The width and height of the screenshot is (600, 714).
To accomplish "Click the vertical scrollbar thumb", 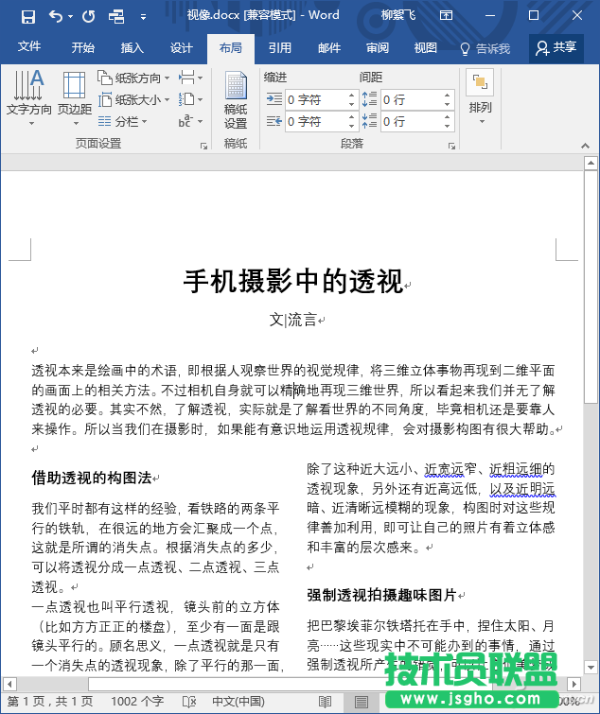I will point(591,287).
